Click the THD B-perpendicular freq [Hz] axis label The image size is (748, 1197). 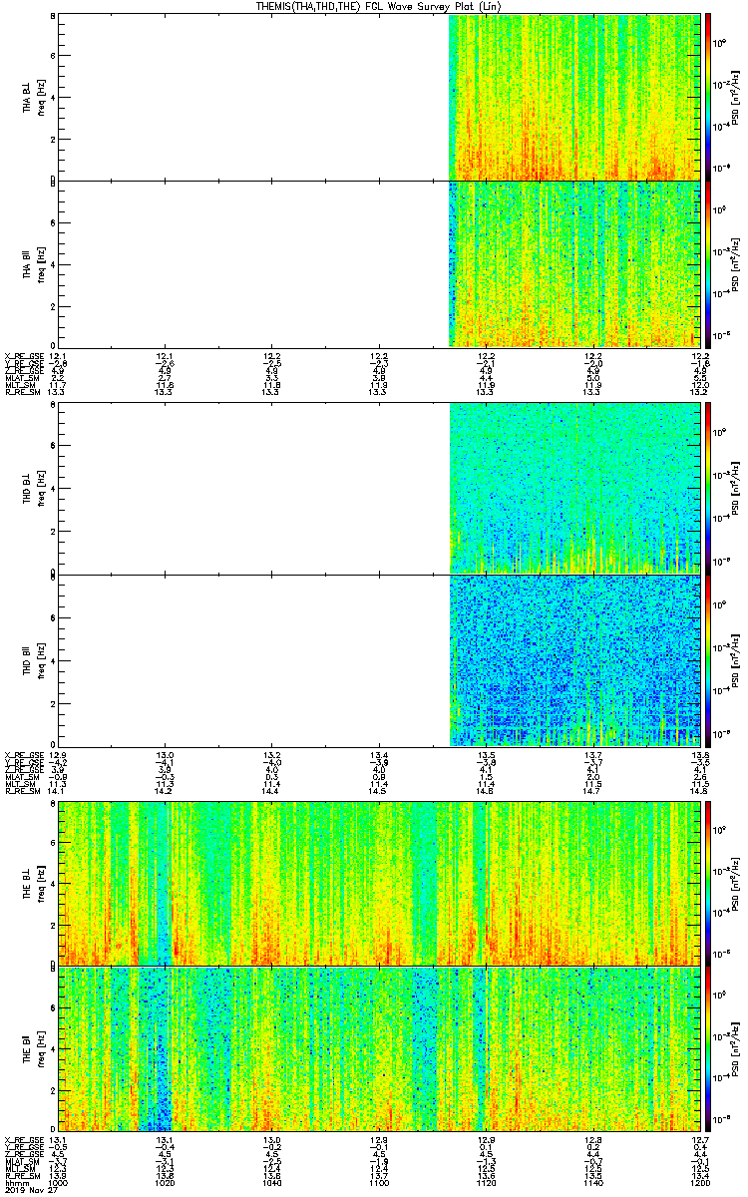[40, 488]
